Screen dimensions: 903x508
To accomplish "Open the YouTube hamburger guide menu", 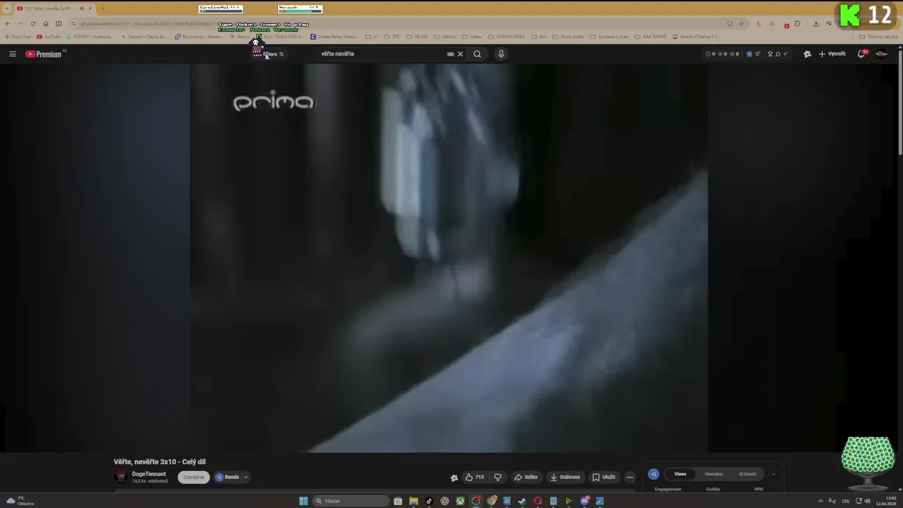I will pyautogui.click(x=12, y=54).
